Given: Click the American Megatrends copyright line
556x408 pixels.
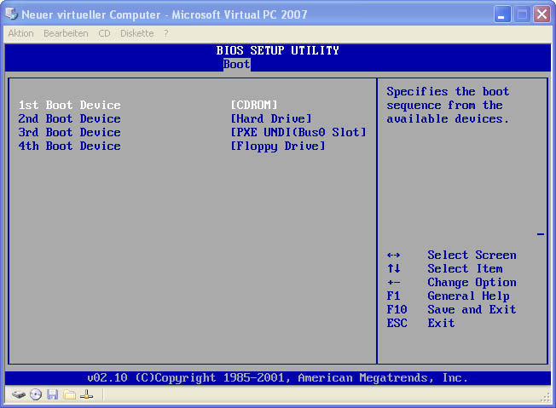Looking at the screenshot, I should tap(278, 378).
